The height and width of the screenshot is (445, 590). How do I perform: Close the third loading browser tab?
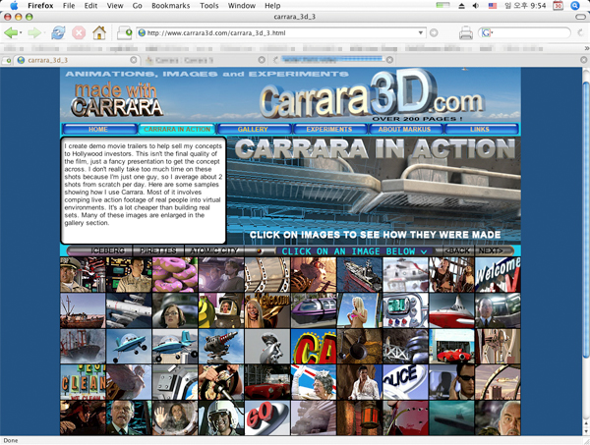[389, 60]
